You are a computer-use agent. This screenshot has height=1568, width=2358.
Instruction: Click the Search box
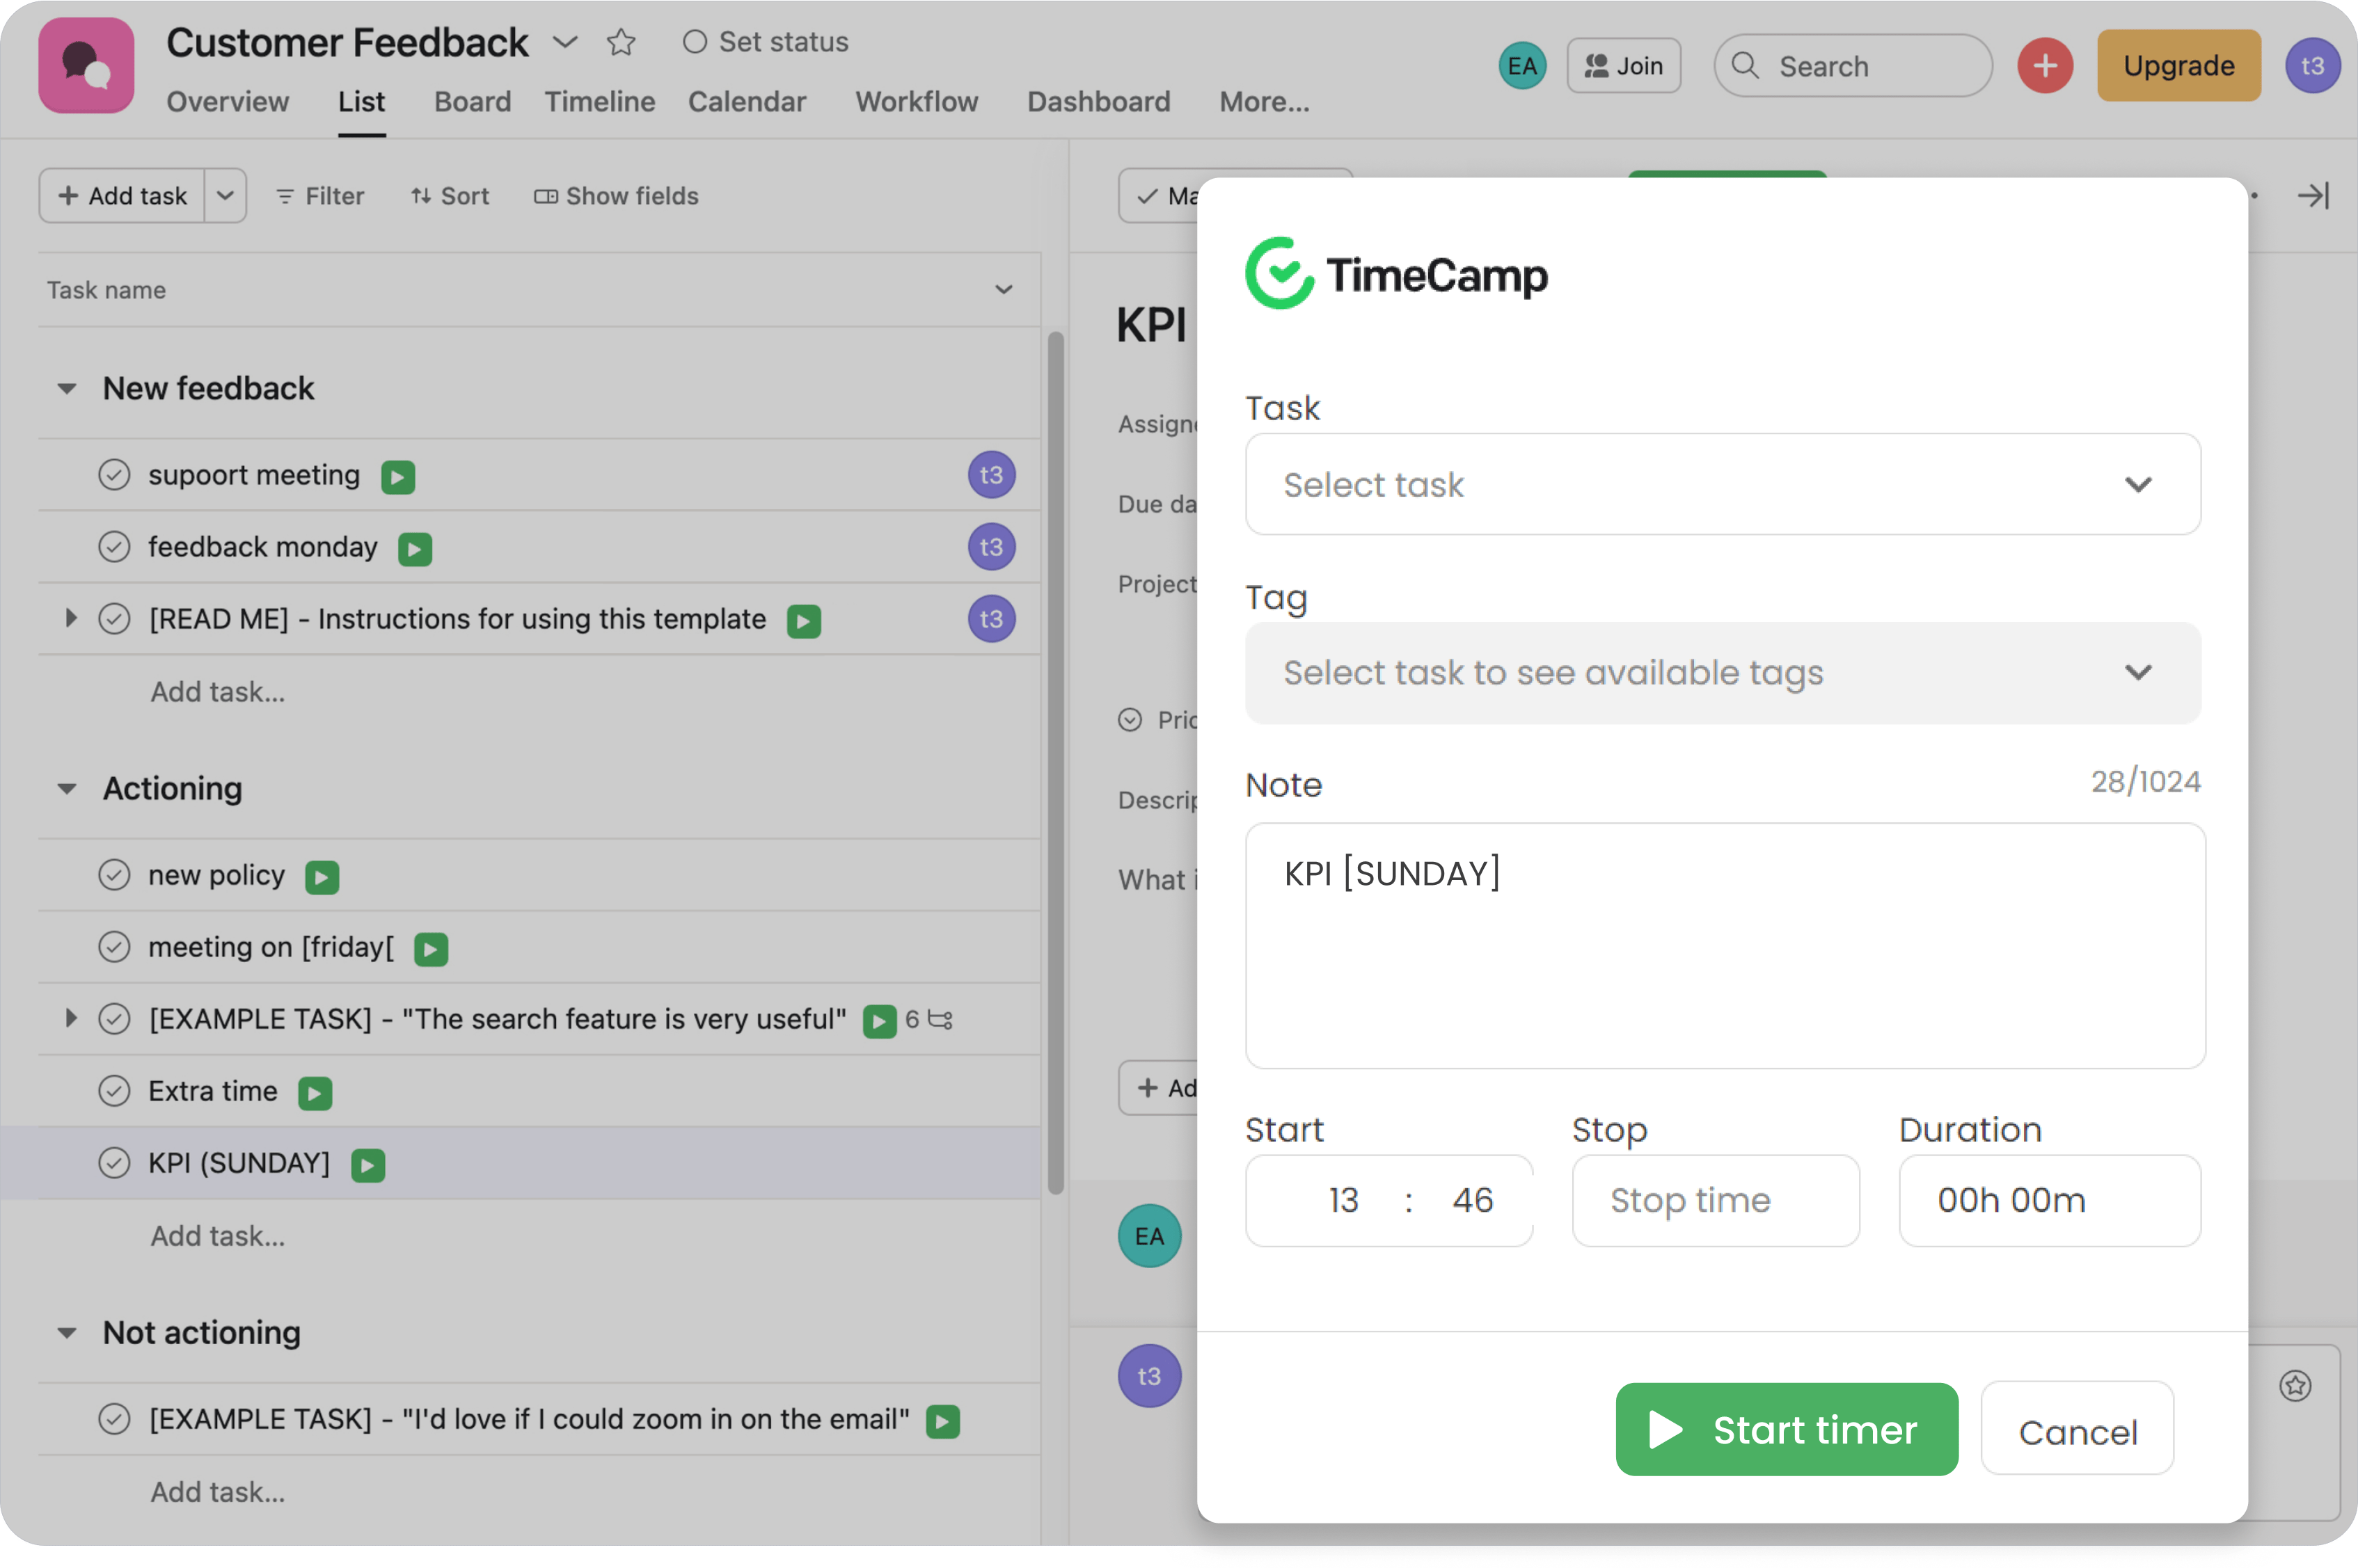click(x=1853, y=66)
